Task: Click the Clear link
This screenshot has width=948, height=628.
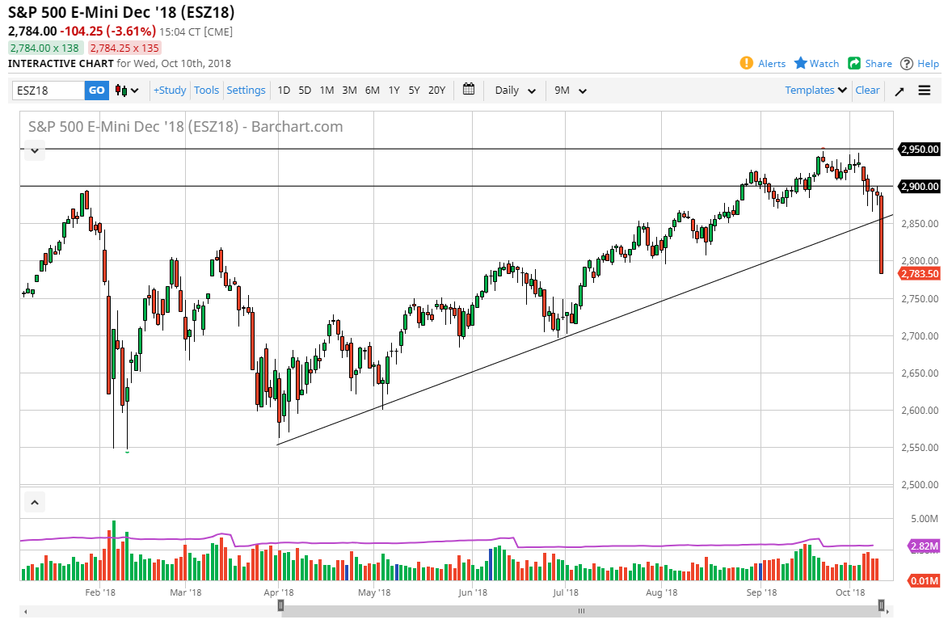Action: pos(867,91)
